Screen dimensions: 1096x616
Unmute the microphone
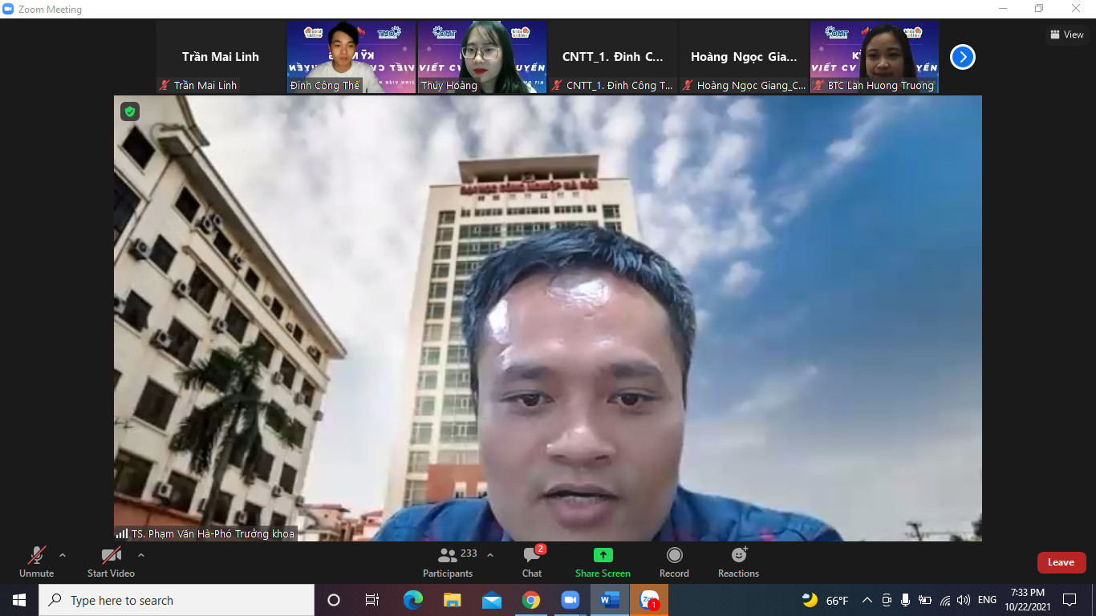[37, 561]
